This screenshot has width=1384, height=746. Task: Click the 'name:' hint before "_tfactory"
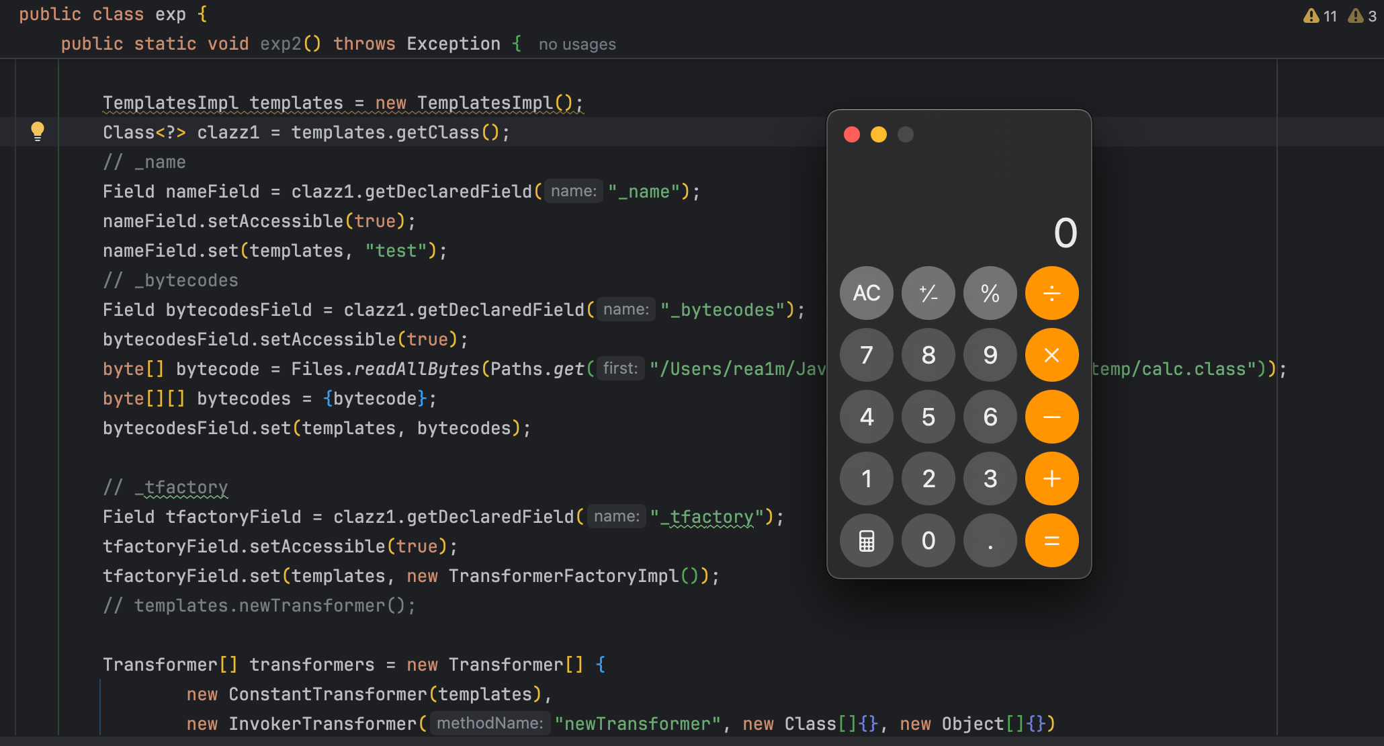pos(617,516)
